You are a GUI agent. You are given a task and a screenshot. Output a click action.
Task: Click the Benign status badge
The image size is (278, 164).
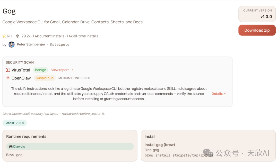click(41, 70)
